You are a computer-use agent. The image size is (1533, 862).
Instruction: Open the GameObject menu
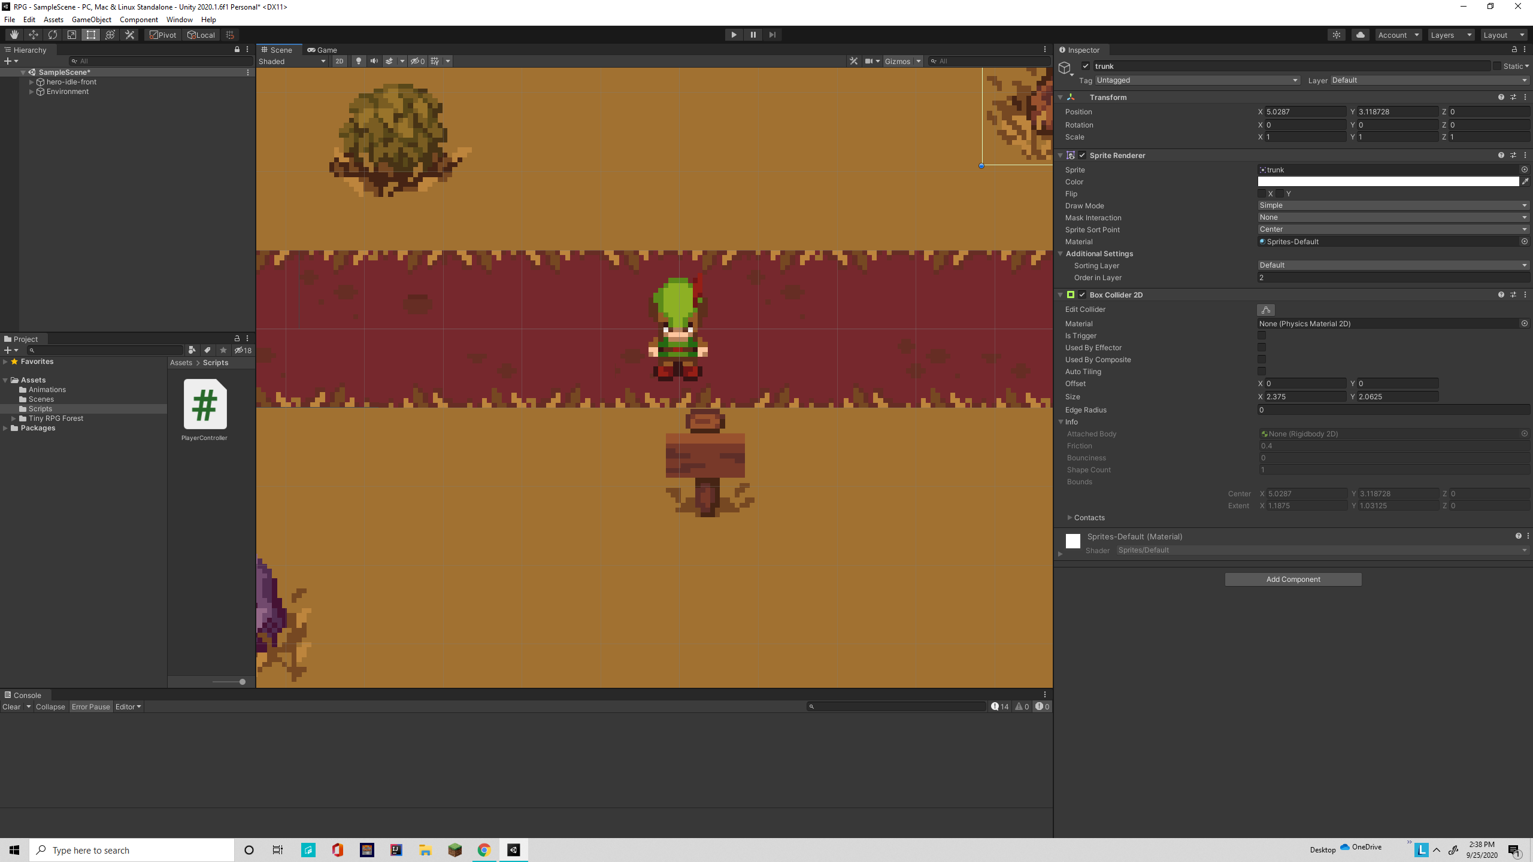click(91, 20)
